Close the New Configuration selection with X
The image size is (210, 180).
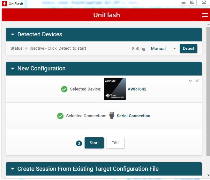[197, 81]
